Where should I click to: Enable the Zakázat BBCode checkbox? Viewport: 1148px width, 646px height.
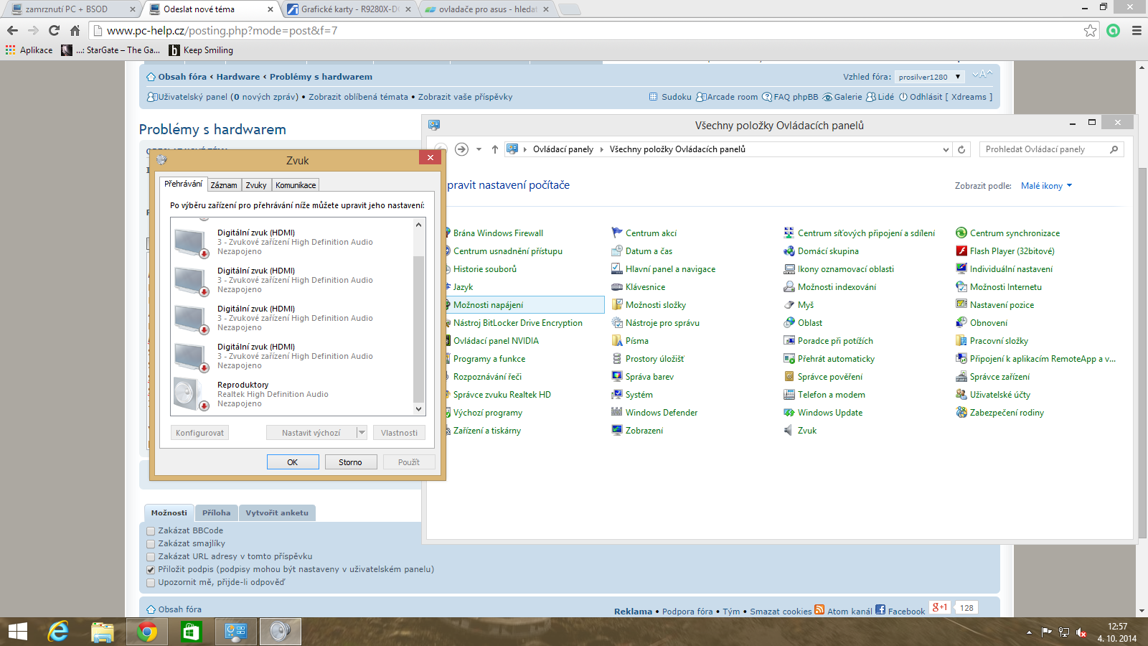pyautogui.click(x=151, y=531)
